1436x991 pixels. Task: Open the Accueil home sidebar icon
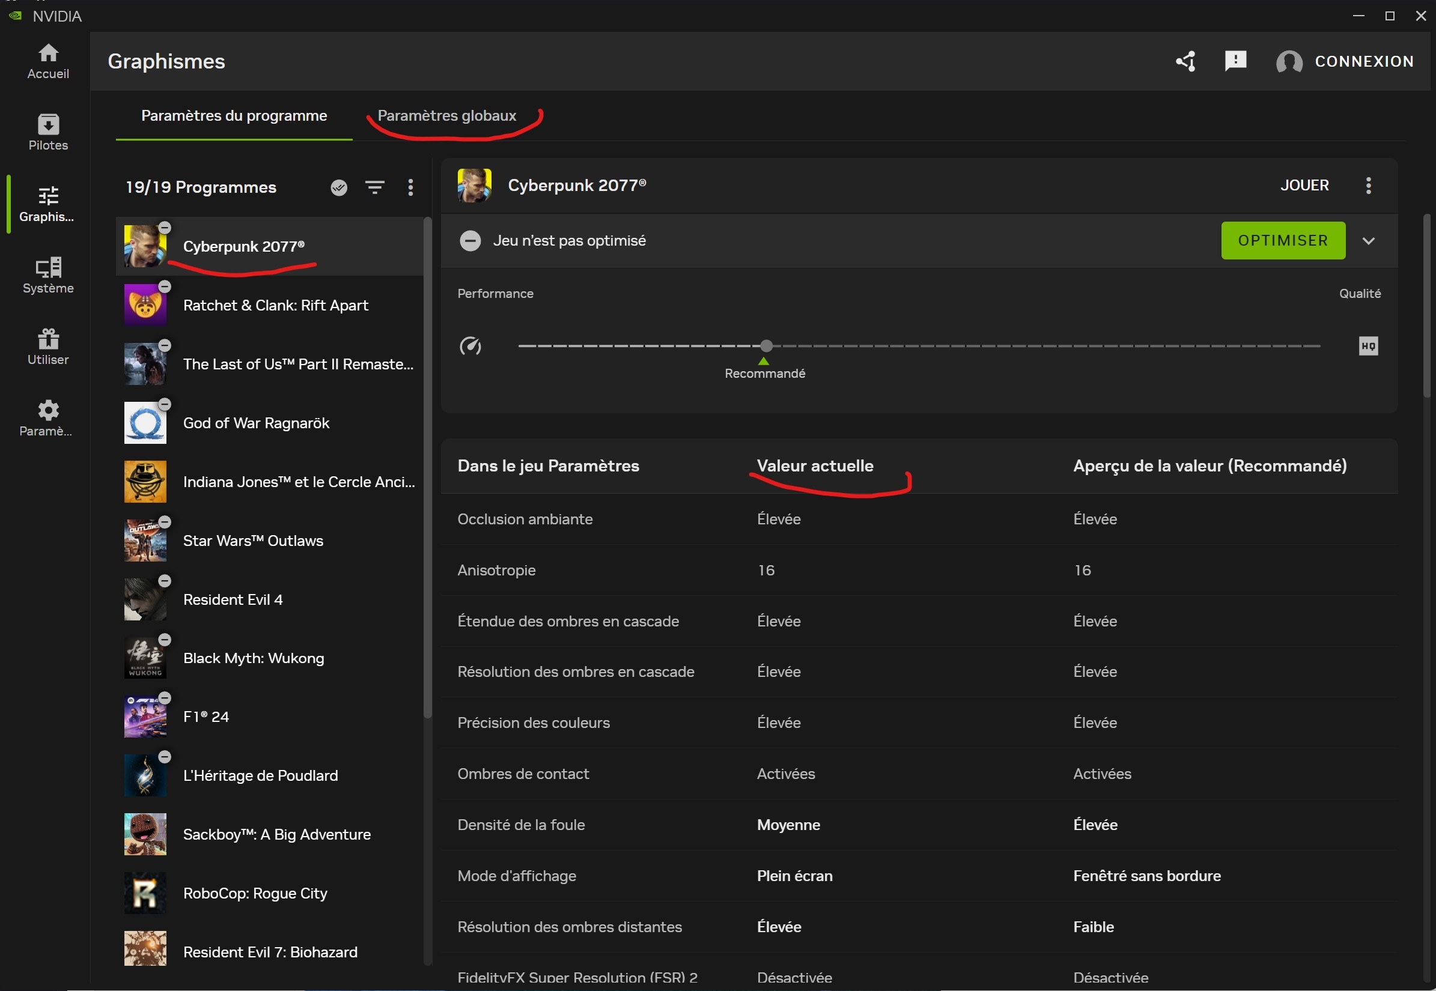(48, 61)
